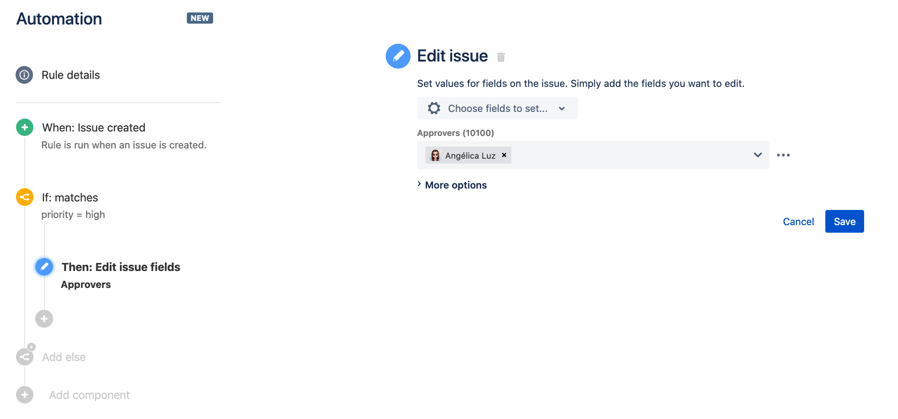Select the blue pencil icon beside Then: Edit issue fields

(x=44, y=267)
